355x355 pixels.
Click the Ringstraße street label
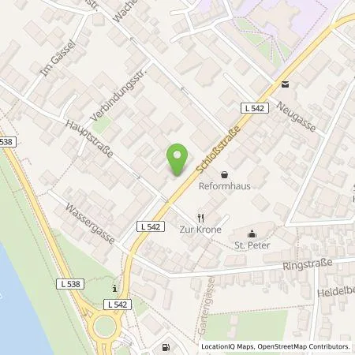point(308,264)
